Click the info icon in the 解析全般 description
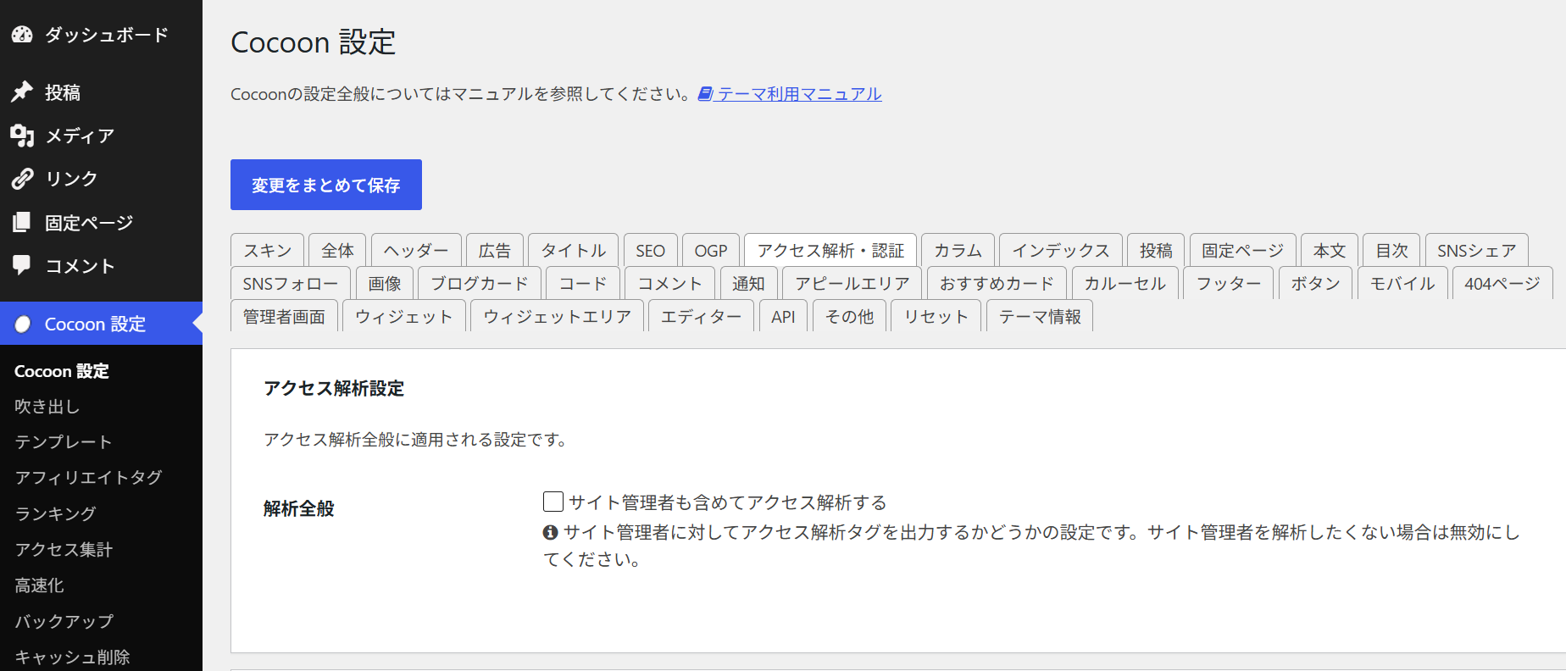Image resolution: width=1566 pixels, height=671 pixels. point(551,532)
